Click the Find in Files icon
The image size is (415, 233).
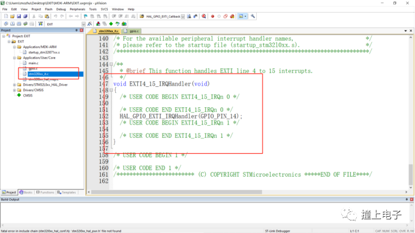pos(142,16)
